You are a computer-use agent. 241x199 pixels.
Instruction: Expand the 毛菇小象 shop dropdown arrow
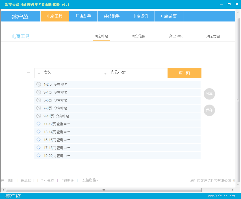(x=105, y=73)
